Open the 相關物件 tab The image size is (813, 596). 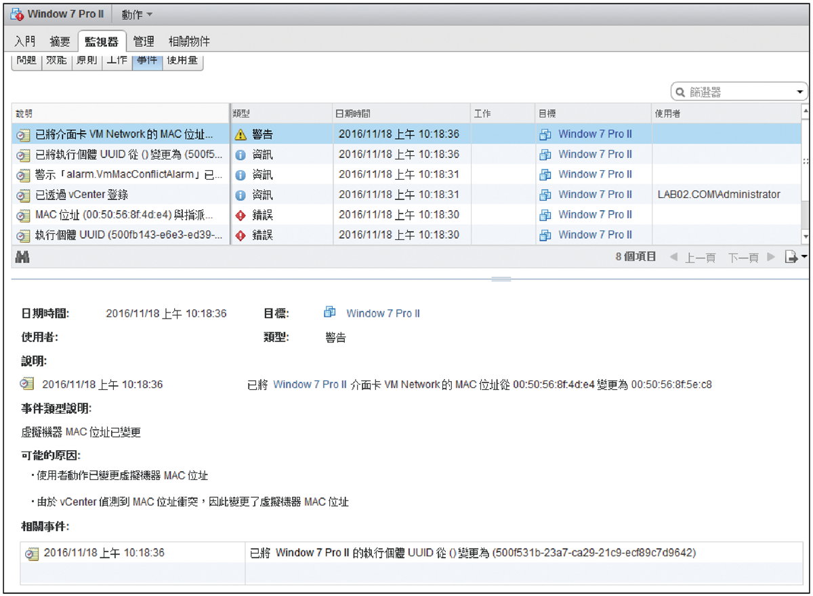(x=189, y=41)
